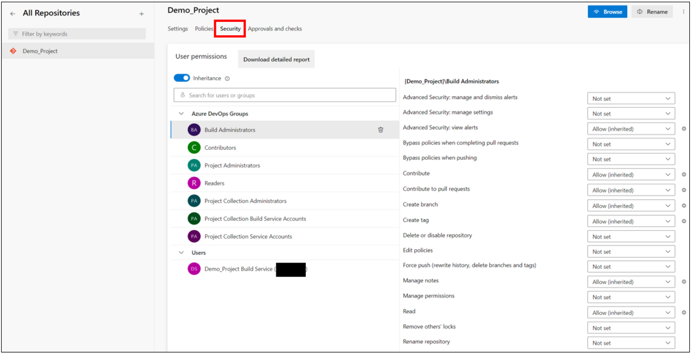Open the Contribute permission dropdown

(631, 174)
